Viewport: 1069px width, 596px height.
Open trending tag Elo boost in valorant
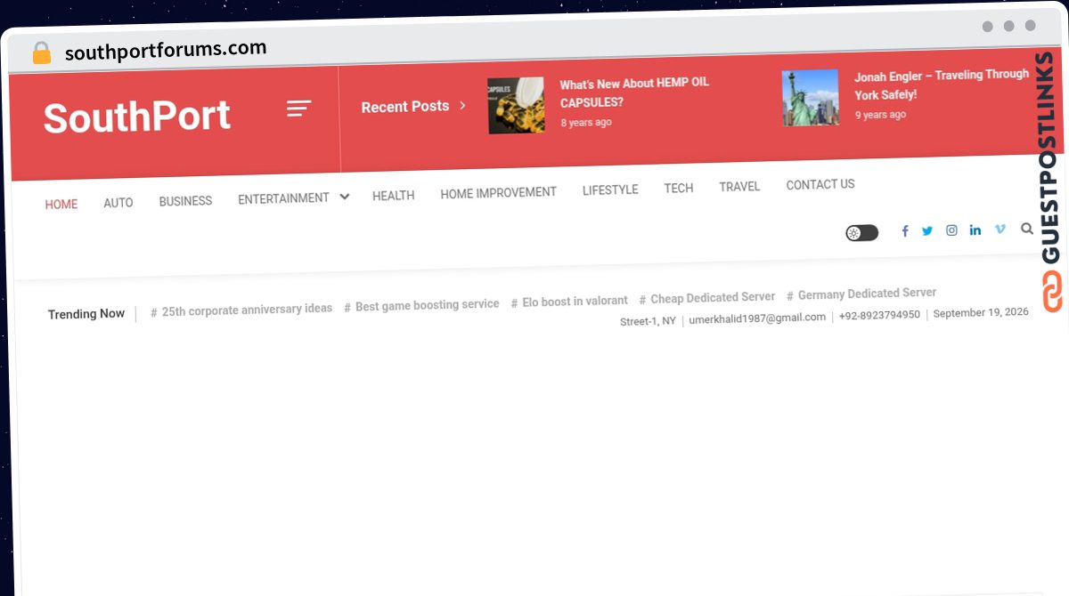pos(569,302)
